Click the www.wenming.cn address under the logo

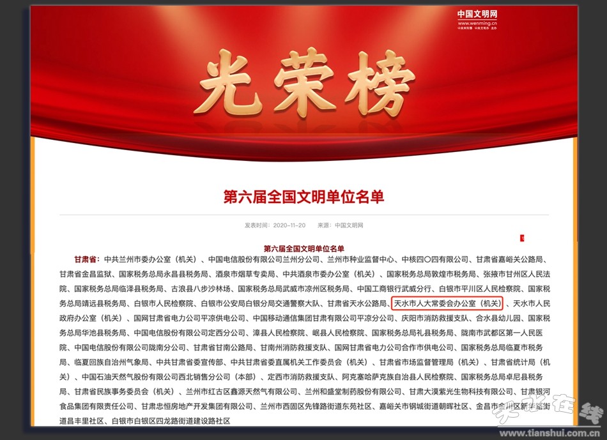click(x=477, y=24)
